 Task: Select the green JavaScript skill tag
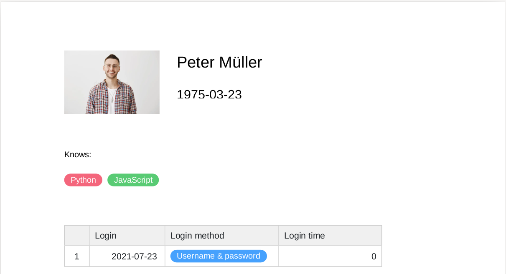click(x=133, y=180)
